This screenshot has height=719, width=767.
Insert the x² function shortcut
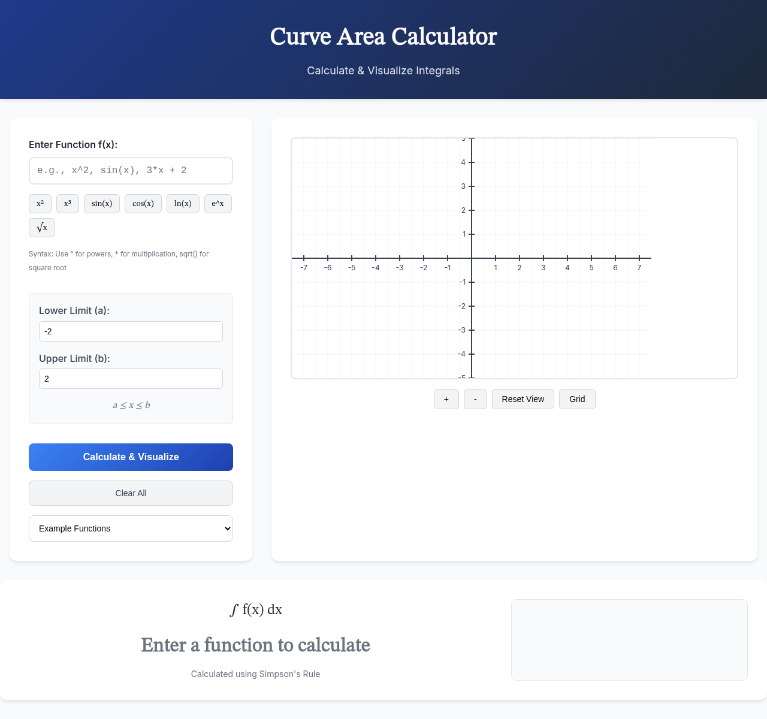click(x=40, y=204)
